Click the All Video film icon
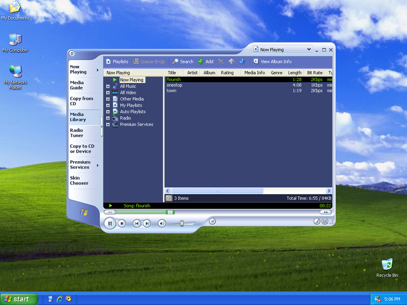Screen dimensions: 407x305 [x=115, y=93]
